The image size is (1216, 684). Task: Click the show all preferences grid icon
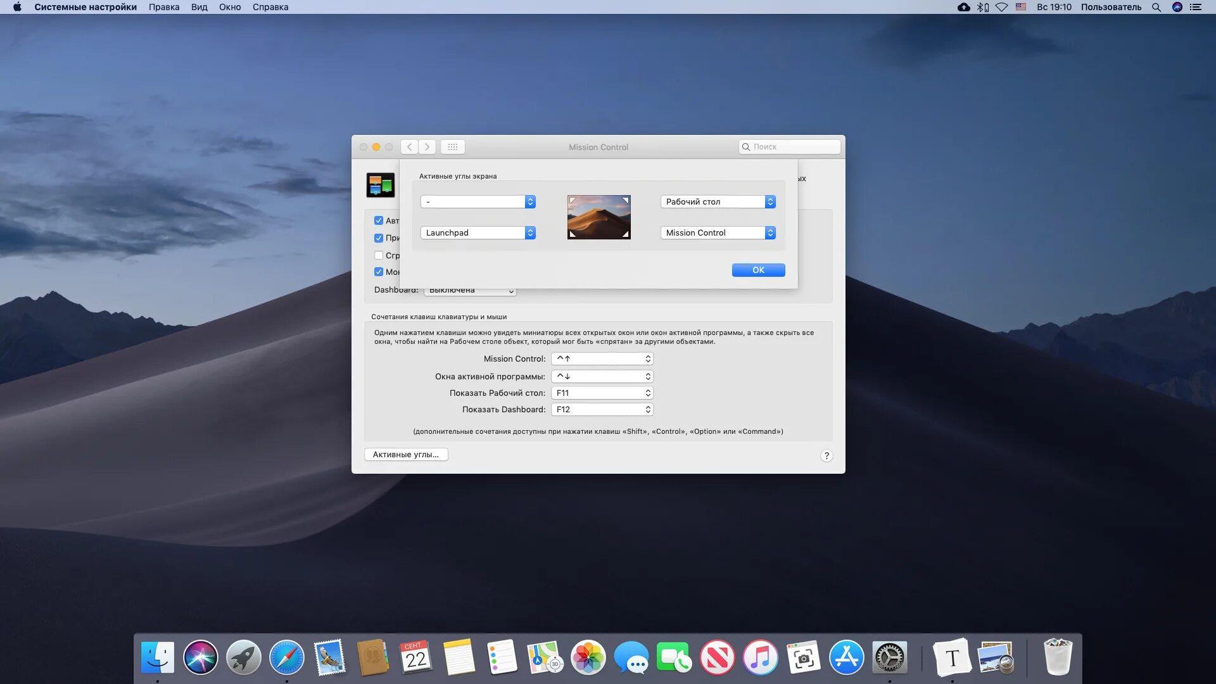coord(452,147)
